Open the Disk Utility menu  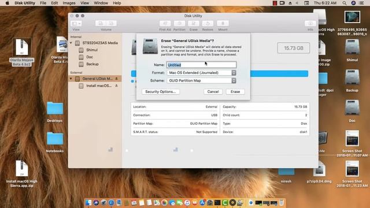pyautogui.click(x=25, y=3)
